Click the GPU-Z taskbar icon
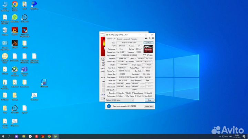This screenshot has width=248, height=139. (55, 137)
